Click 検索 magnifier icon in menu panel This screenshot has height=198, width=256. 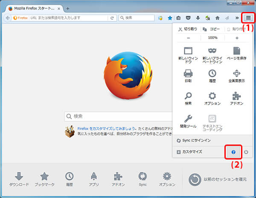click(188, 98)
